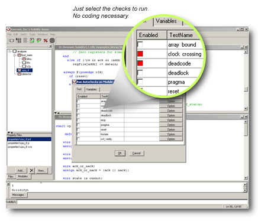Click Option button for the deadcode row
The width and height of the screenshot is (258, 221).
click(x=171, y=110)
